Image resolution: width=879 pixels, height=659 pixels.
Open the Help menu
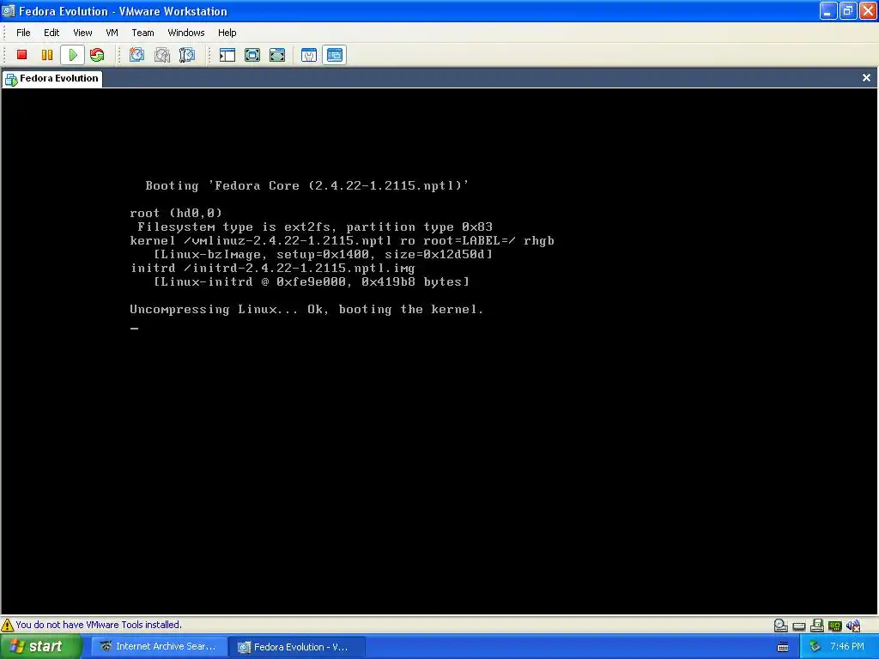[x=227, y=33]
